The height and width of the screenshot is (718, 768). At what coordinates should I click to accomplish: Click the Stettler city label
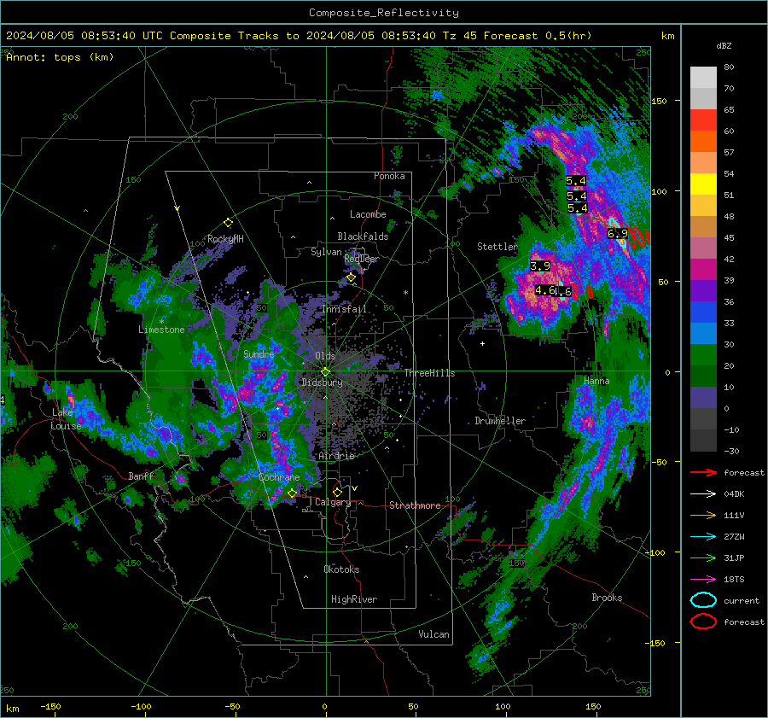point(497,247)
